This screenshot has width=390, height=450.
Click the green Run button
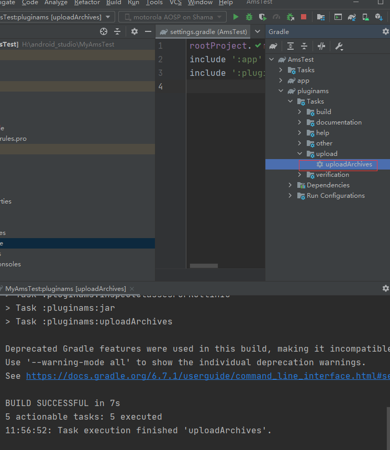pos(236,17)
